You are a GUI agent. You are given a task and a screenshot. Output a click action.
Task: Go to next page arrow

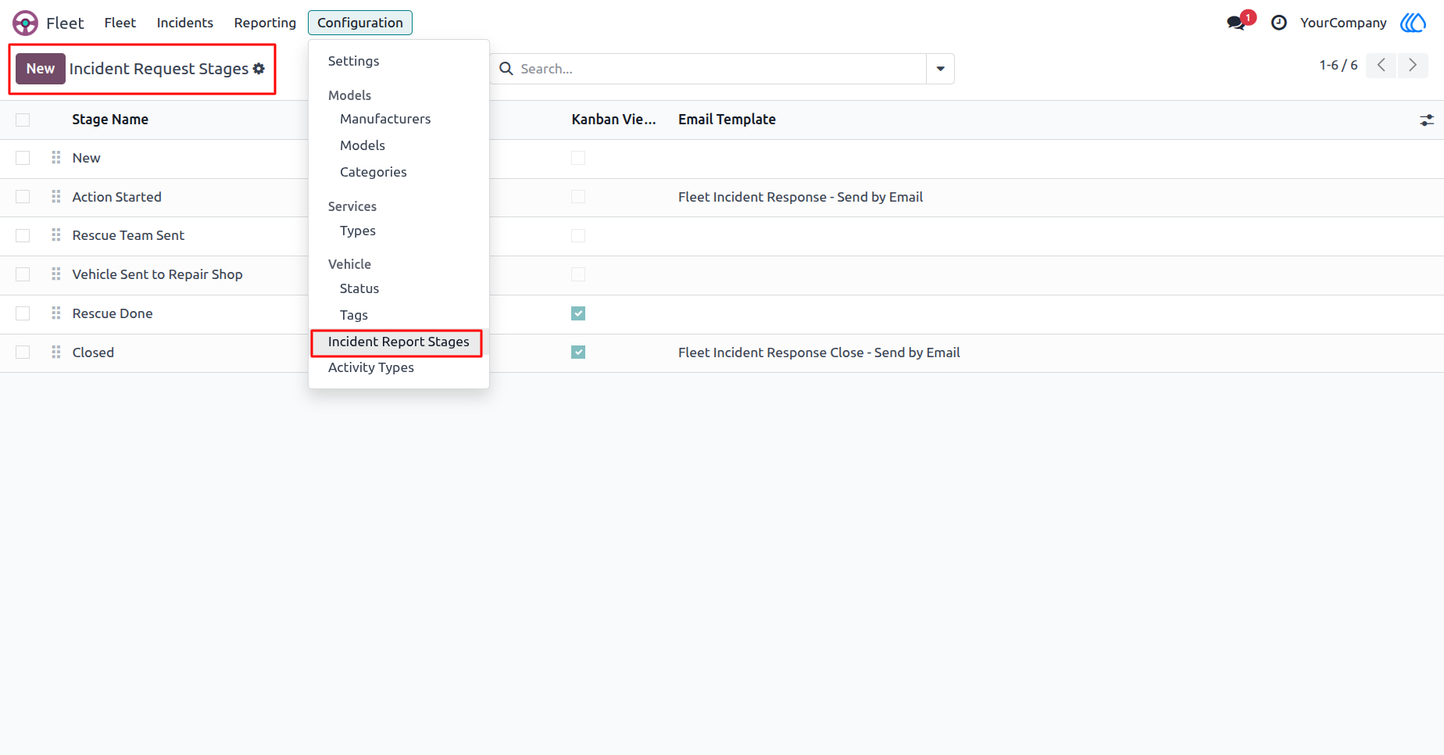1413,65
